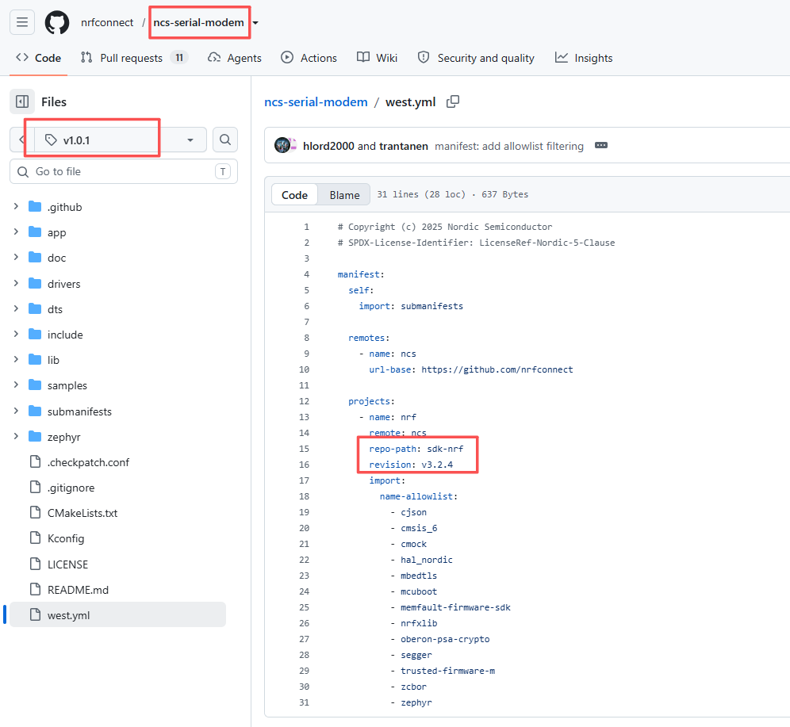The height and width of the screenshot is (727, 790).
Task: Open the lib folder entry
Action: tap(53, 360)
